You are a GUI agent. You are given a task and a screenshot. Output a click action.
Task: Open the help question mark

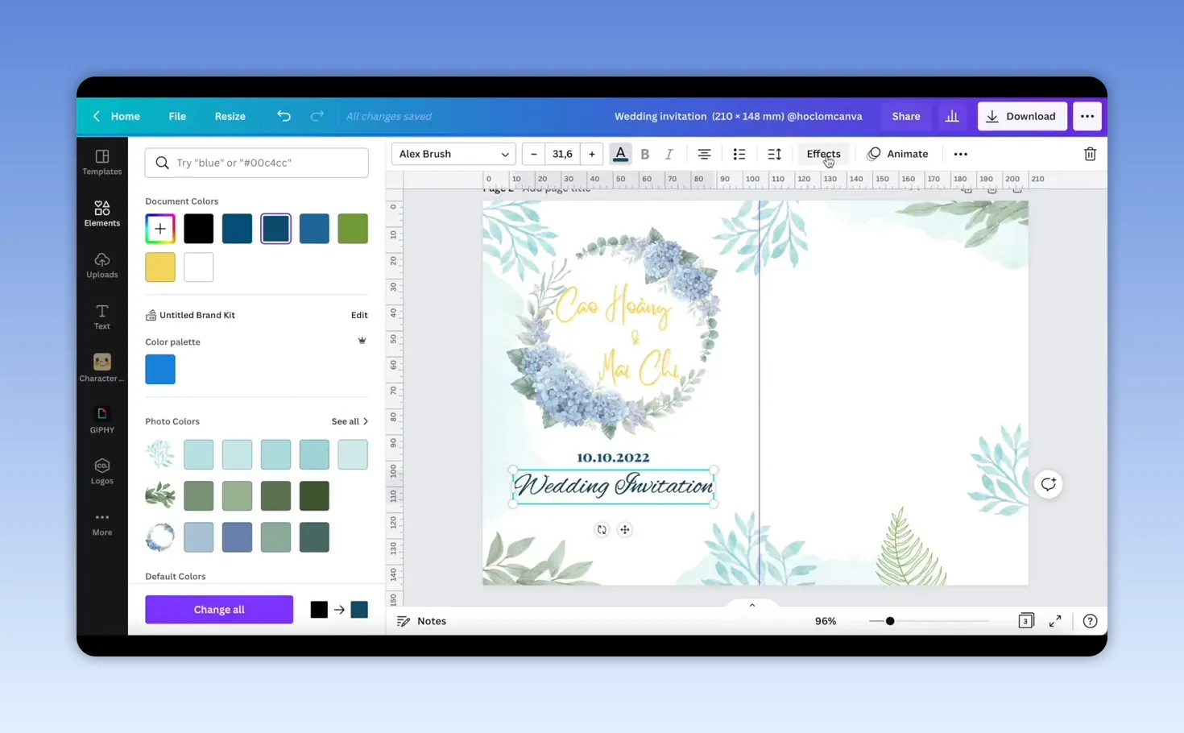1090,621
